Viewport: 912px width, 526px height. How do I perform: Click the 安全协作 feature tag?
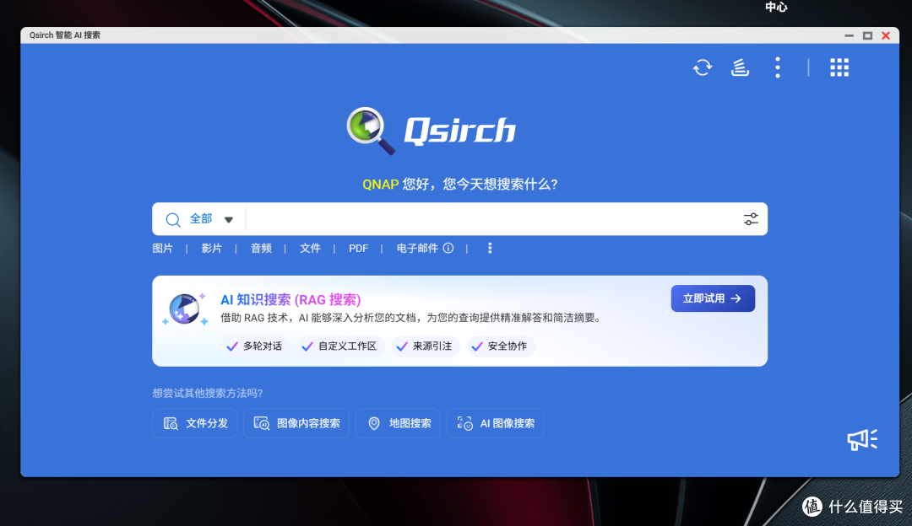click(x=501, y=346)
